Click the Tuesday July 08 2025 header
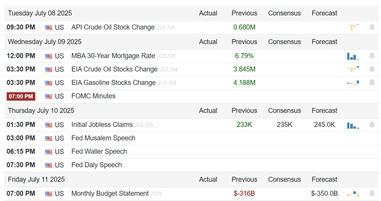 40,13
